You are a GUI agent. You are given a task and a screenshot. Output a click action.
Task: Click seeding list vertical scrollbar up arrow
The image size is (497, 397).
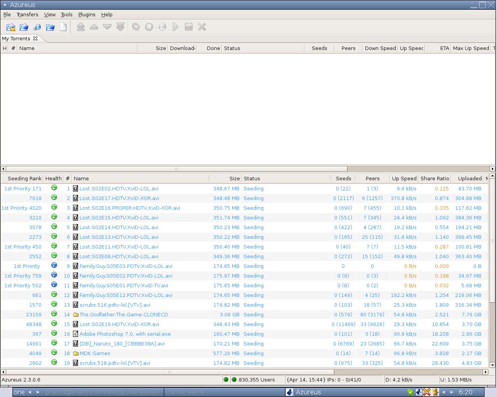click(492, 176)
